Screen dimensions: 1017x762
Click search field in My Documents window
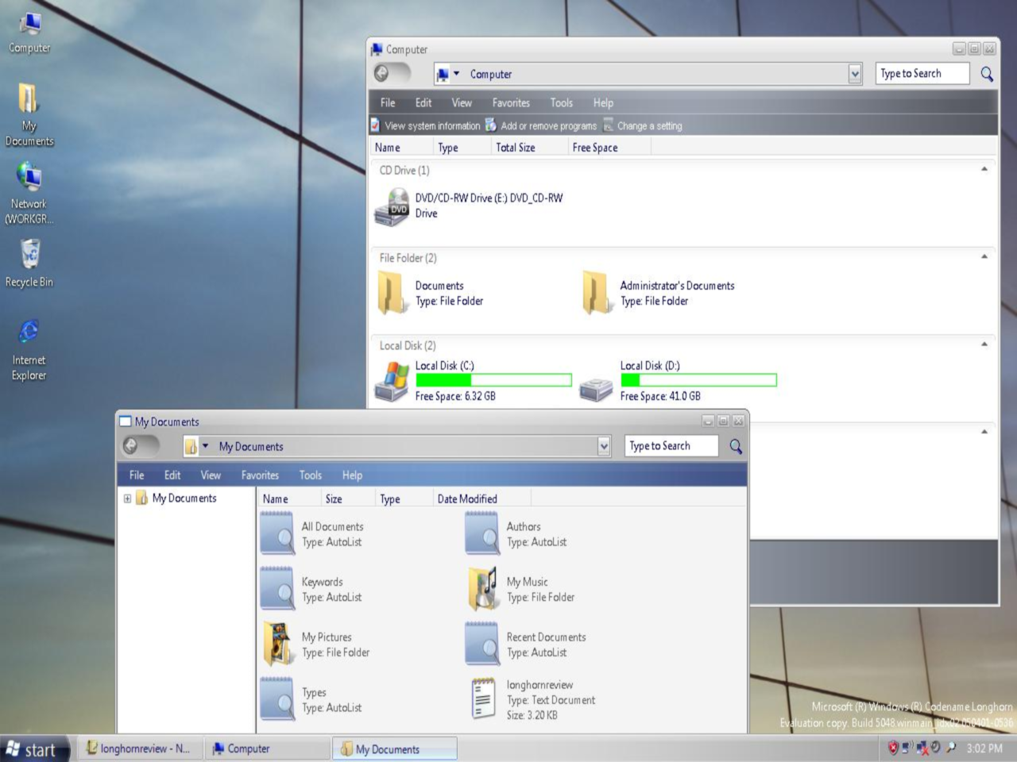(671, 446)
